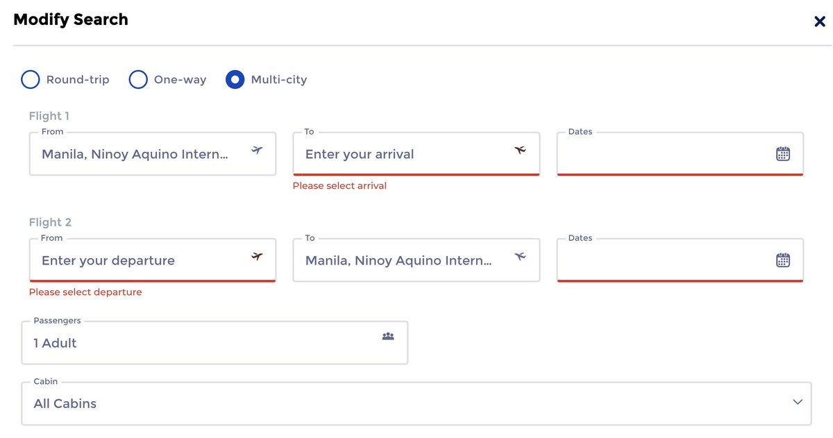833x438 pixels.
Task: Click the landing plane icon in Flight 1 To
Action: [520, 150]
